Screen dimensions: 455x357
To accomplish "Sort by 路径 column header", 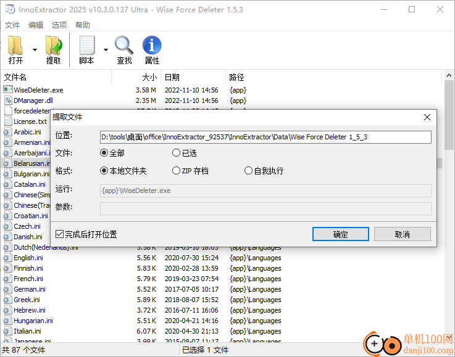I will click(x=334, y=77).
